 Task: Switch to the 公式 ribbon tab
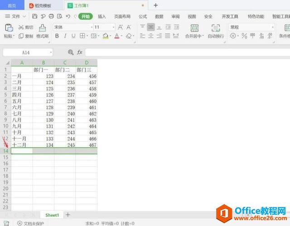click(143, 17)
